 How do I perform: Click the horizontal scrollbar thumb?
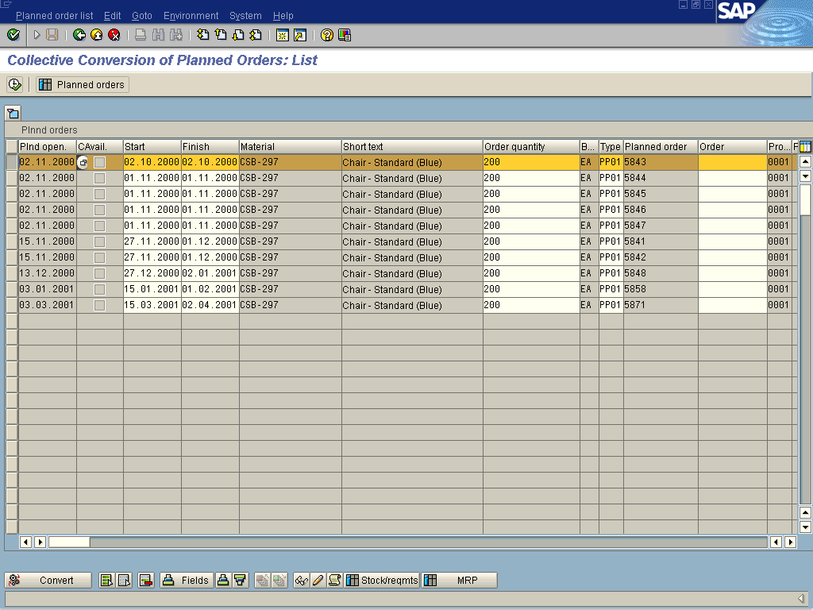[x=69, y=542]
